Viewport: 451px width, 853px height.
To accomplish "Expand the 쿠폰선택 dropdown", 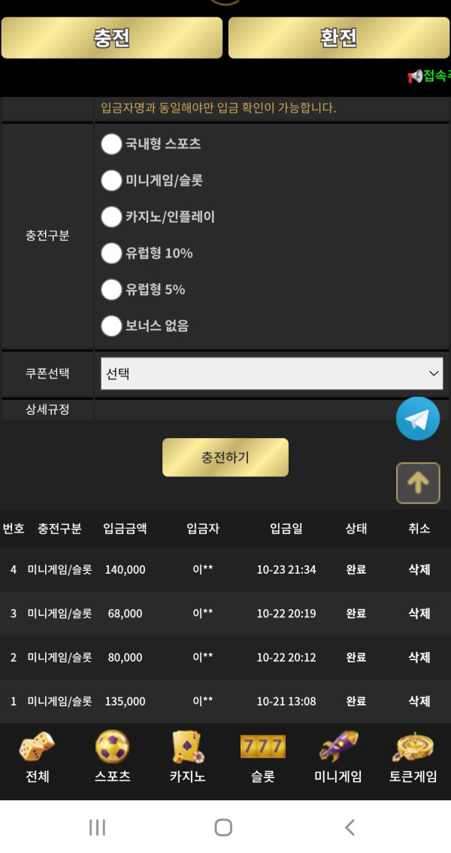I will [271, 373].
